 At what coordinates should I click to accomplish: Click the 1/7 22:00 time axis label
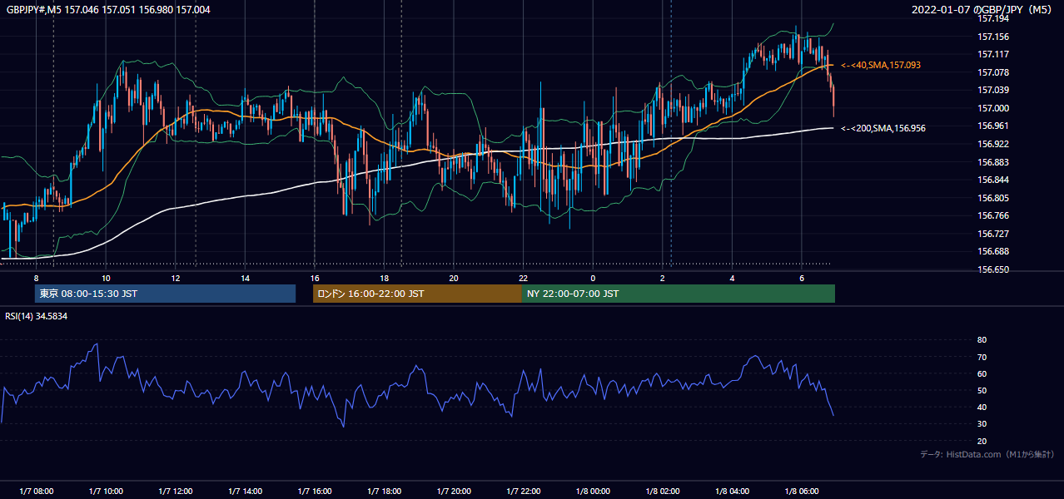tap(523, 492)
